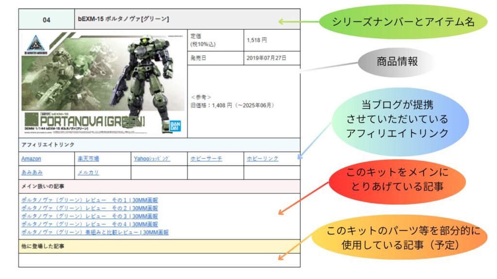The image size is (497, 279).
Task: Open ポルタノヴァ レビュー その3 article
Action: coord(89,216)
